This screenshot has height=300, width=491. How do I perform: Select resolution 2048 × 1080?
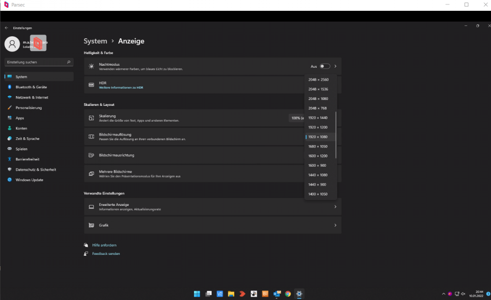[320, 99]
